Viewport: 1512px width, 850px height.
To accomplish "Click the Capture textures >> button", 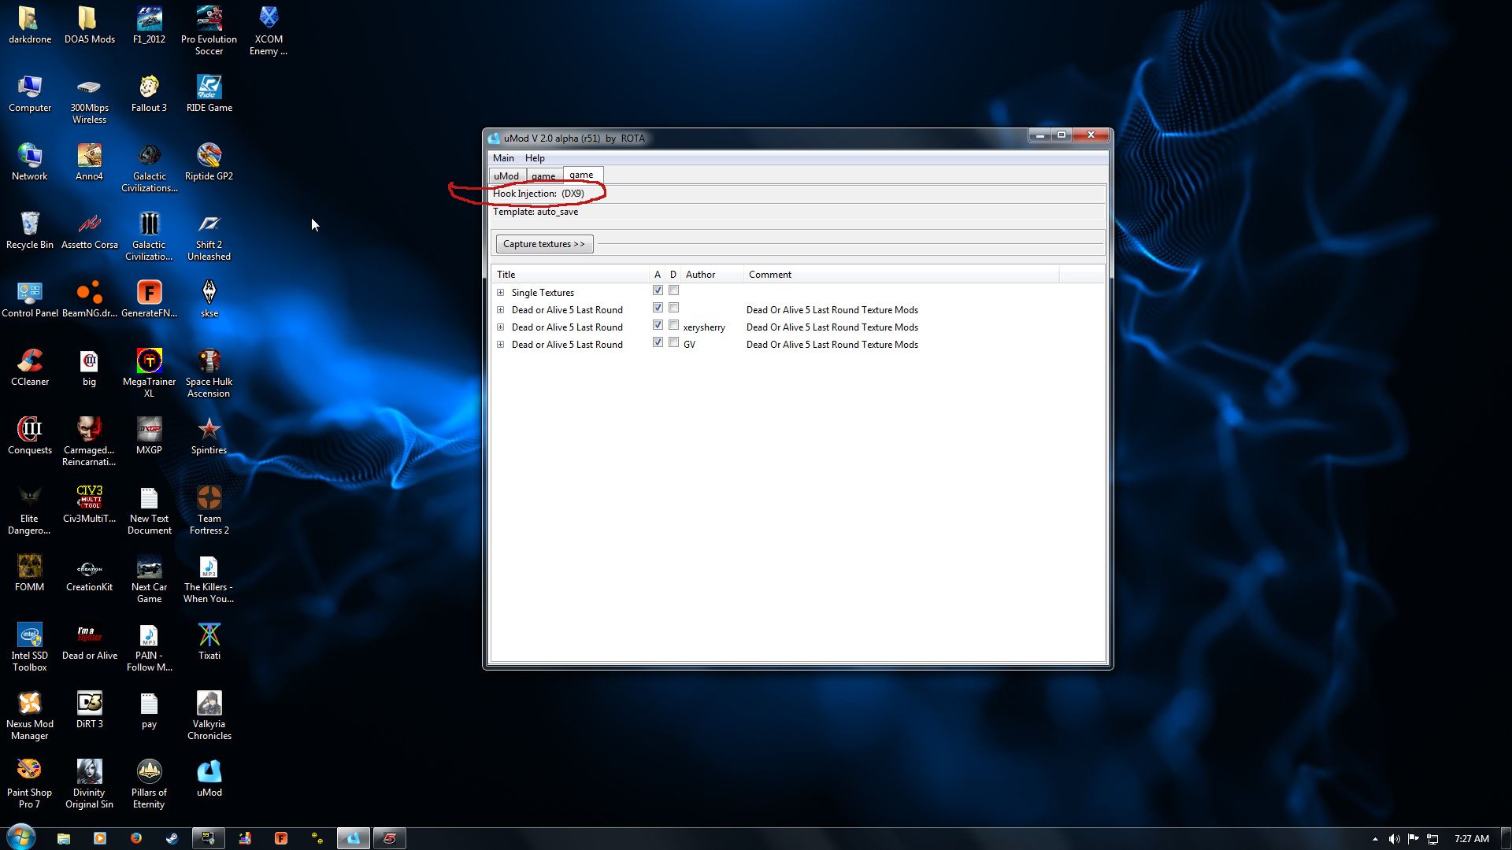I will click(544, 244).
